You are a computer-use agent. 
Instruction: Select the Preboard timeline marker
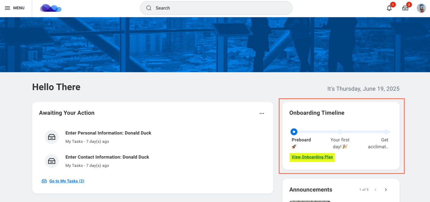(294, 132)
